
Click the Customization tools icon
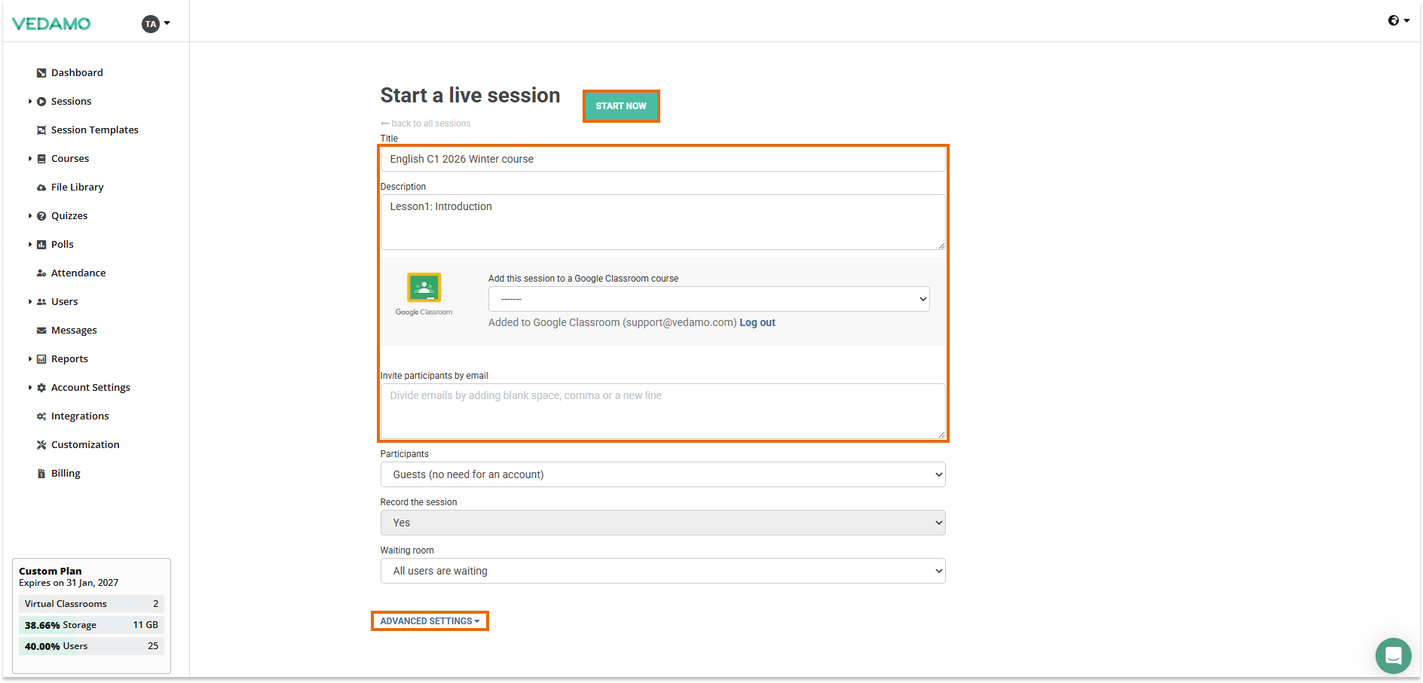pyautogui.click(x=41, y=445)
